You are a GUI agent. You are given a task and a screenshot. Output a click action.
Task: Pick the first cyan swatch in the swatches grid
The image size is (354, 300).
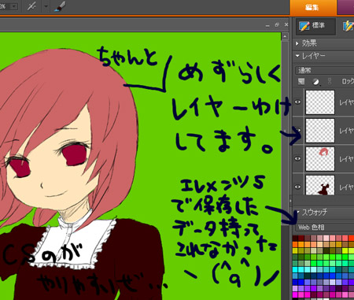pyautogui.click(x=295, y=270)
